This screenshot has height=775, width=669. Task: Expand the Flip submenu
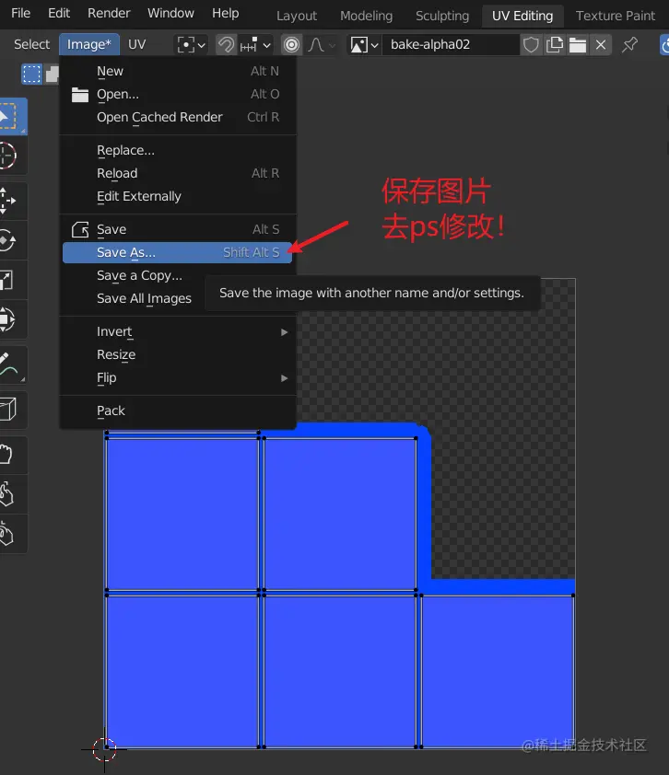click(x=178, y=377)
